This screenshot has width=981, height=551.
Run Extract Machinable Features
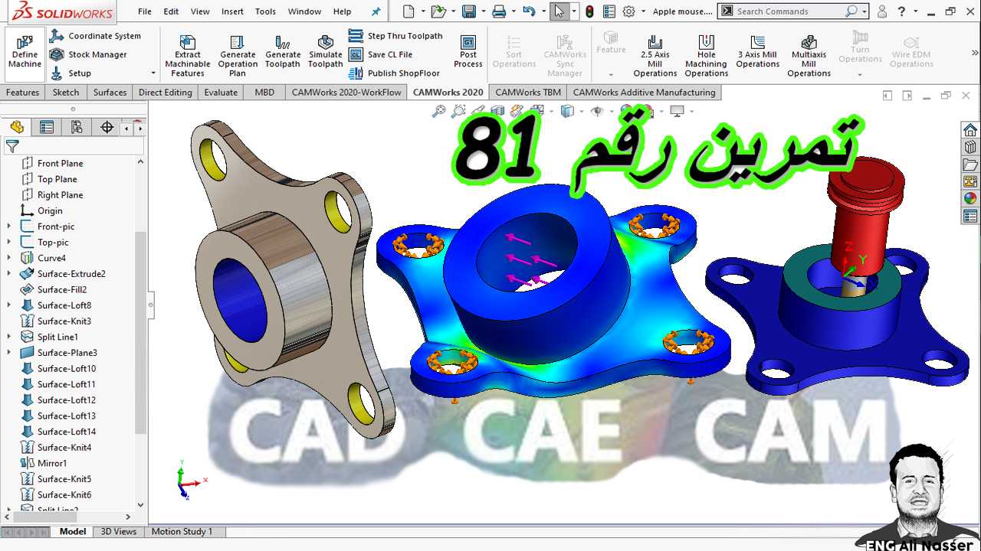[x=187, y=56]
